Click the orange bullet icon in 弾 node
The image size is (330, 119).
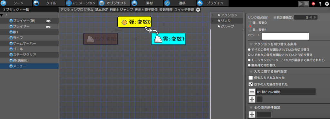point(124,22)
